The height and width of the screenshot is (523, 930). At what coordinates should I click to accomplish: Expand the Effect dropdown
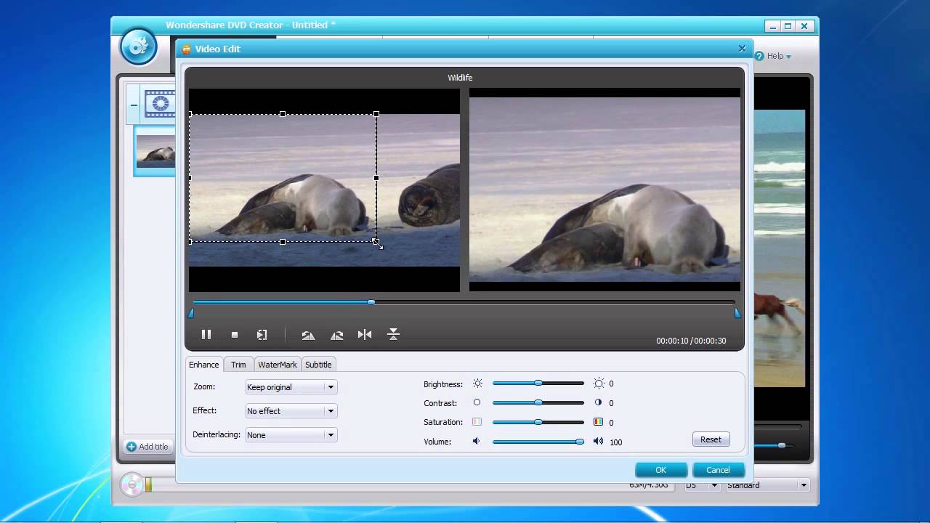click(291, 411)
